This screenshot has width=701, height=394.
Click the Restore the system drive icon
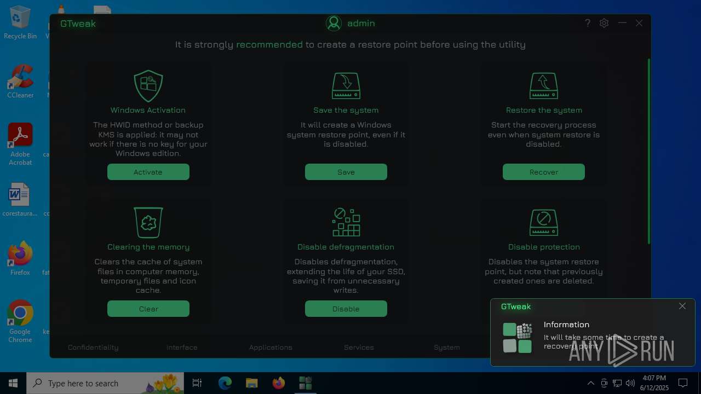[544, 86]
